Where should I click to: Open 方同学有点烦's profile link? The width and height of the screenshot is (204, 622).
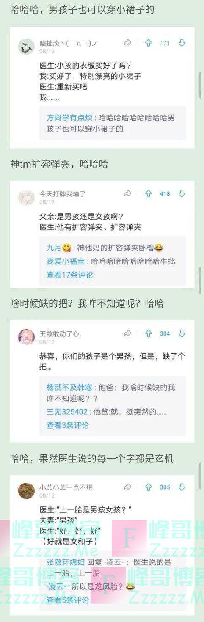point(69,118)
